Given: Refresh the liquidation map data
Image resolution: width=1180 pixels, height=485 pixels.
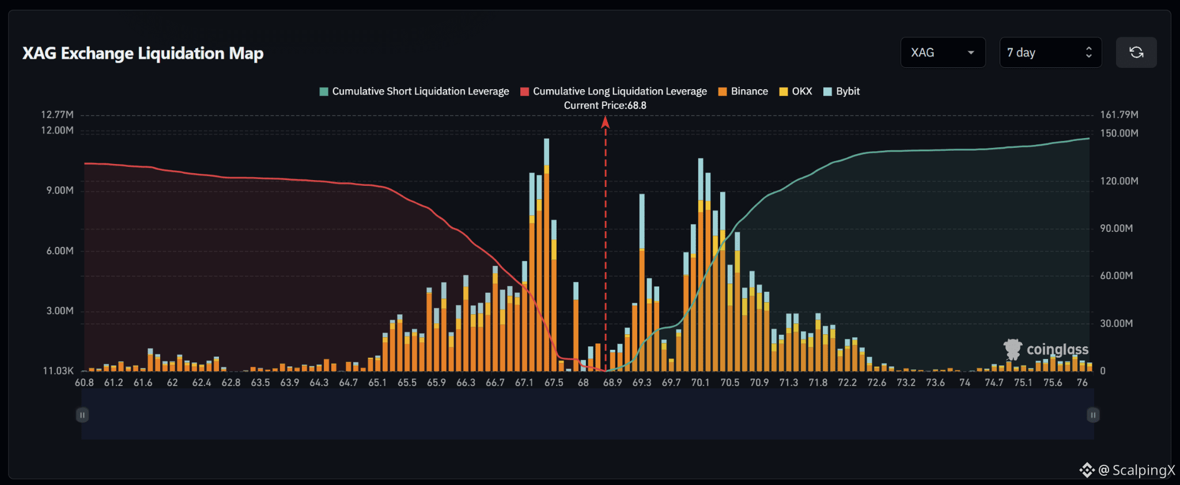Looking at the screenshot, I should point(1136,52).
